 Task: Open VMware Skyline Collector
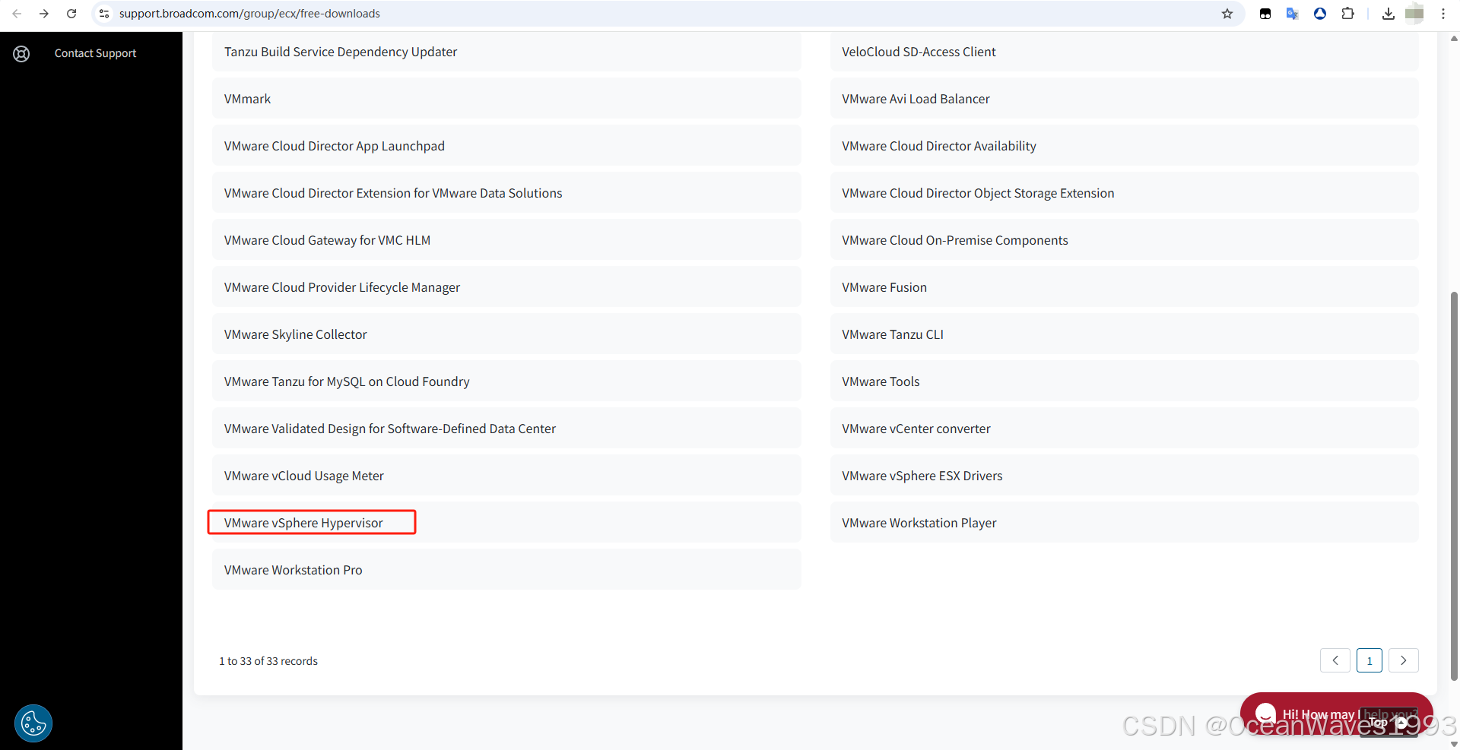[x=506, y=334]
